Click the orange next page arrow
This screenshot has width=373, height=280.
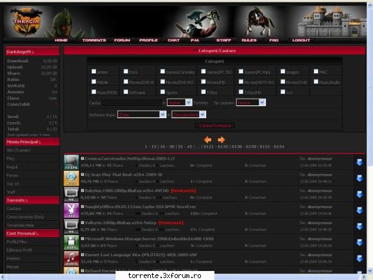pyautogui.click(x=221, y=139)
